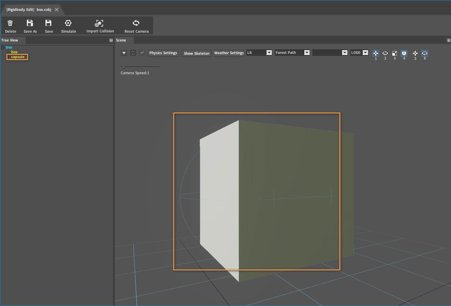Select the rotate gizmo icon numbered 2

click(385, 53)
